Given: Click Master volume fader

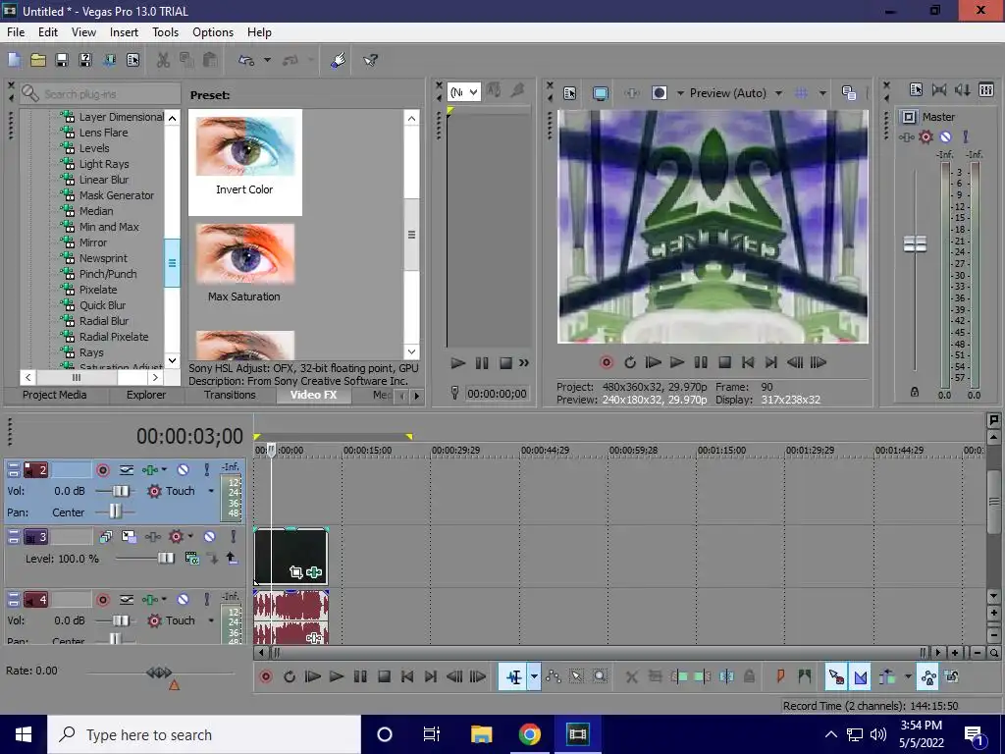Looking at the screenshot, I should tap(915, 244).
